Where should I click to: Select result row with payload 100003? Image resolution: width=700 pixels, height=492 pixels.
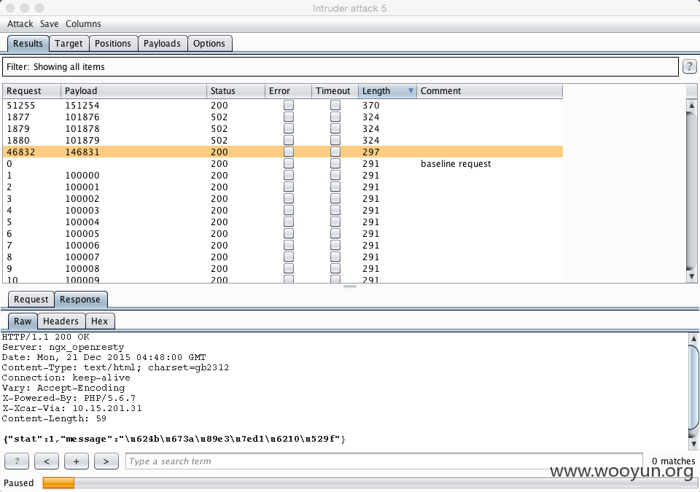[282, 210]
